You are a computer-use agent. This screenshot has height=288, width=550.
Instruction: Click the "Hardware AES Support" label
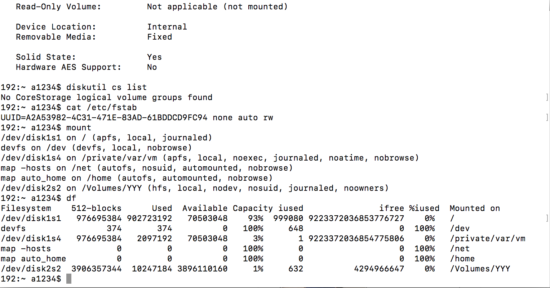[68, 67]
